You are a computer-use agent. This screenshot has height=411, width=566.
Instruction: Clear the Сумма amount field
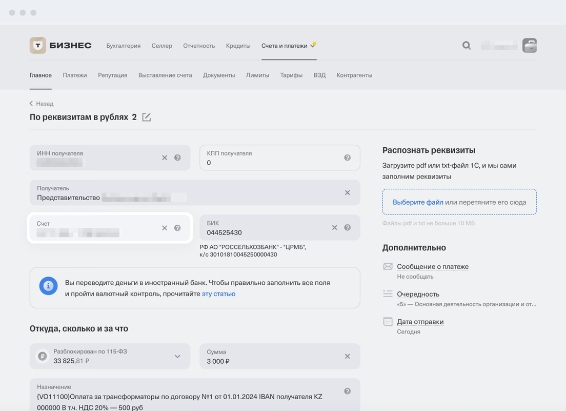pos(347,356)
